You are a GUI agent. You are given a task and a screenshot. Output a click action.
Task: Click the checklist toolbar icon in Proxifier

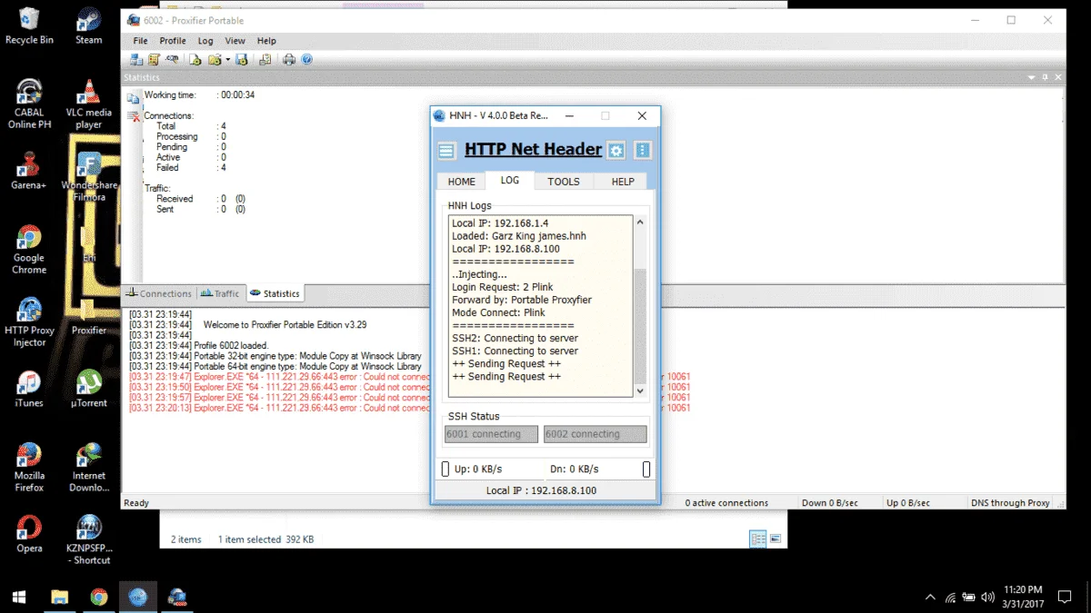[x=265, y=59]
